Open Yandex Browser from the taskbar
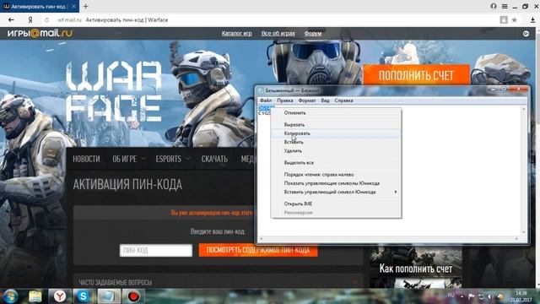This screenshot has width=540, height=304. 60,296
